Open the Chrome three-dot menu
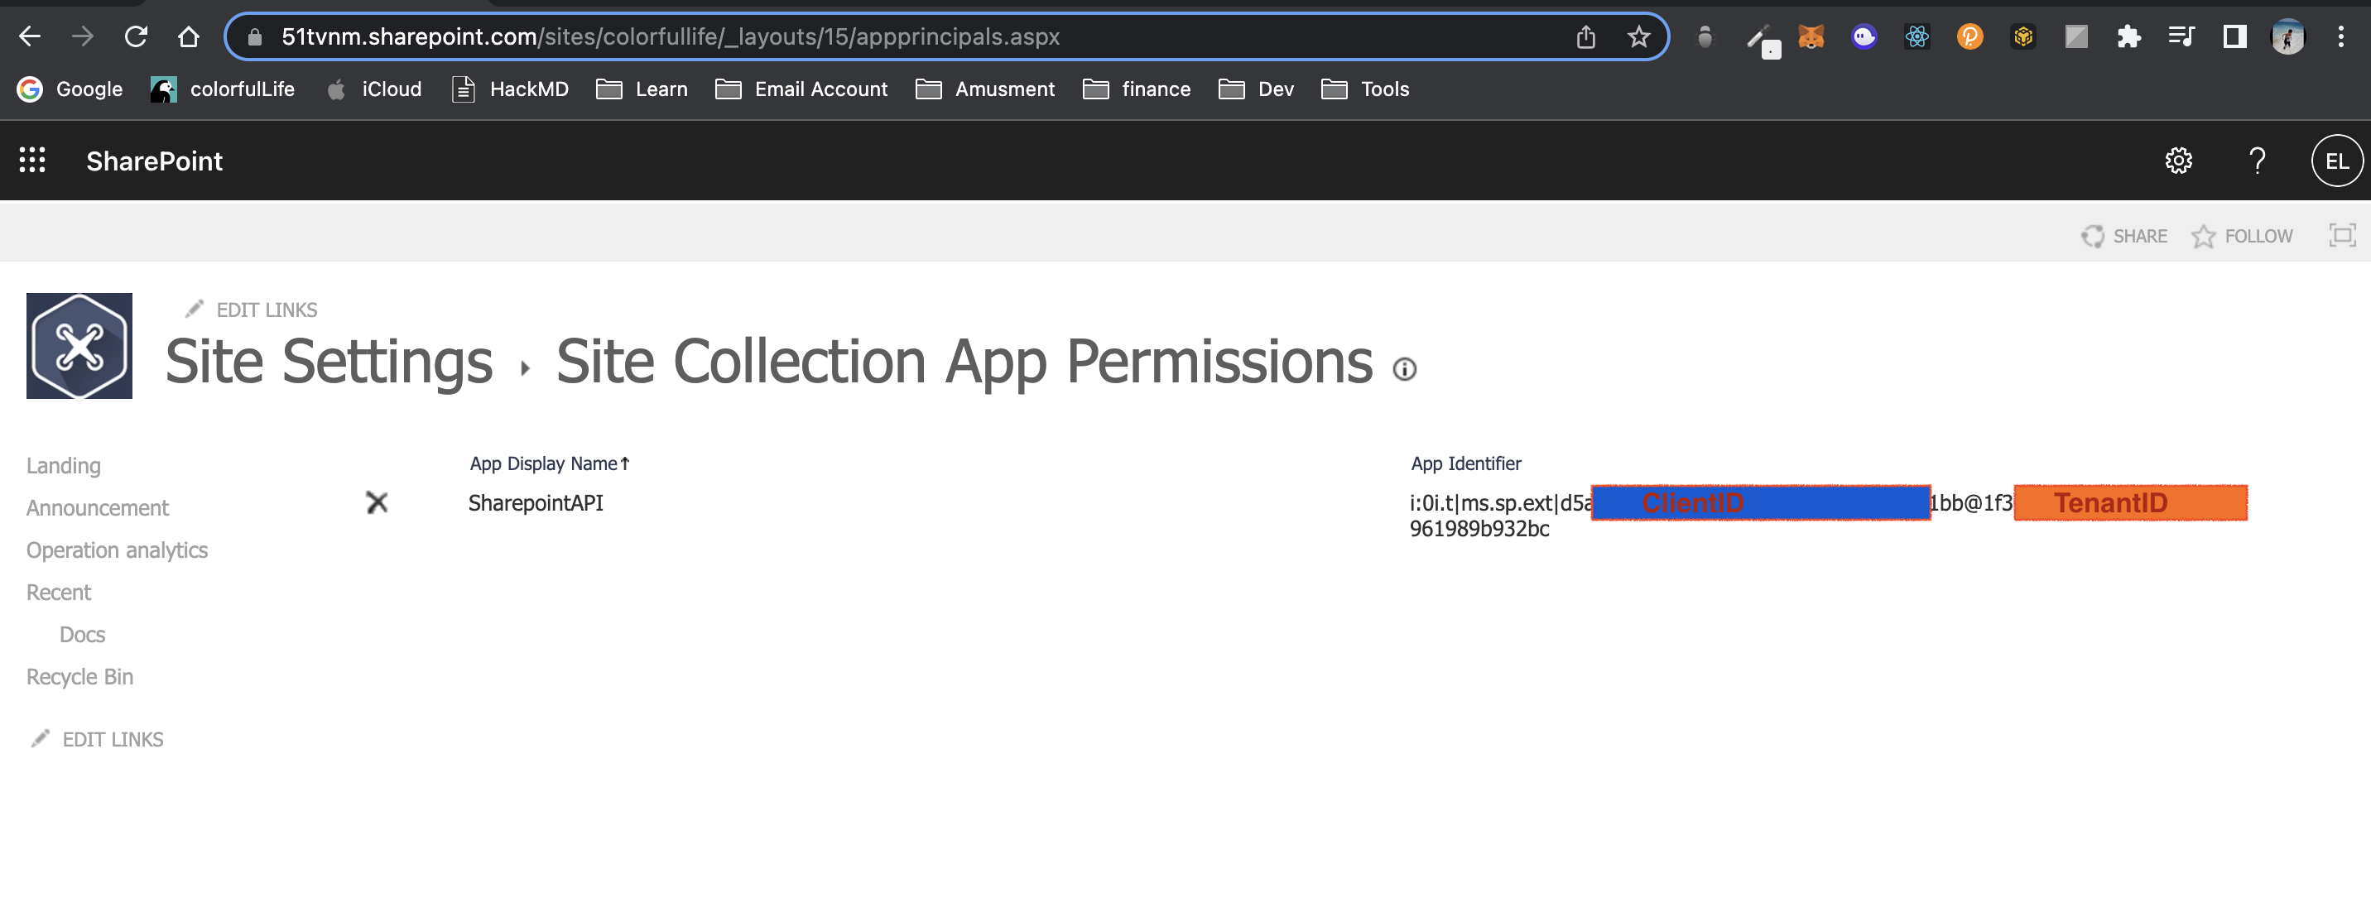This screenshot has height=917, width=2371. [x=2340, y=36]
